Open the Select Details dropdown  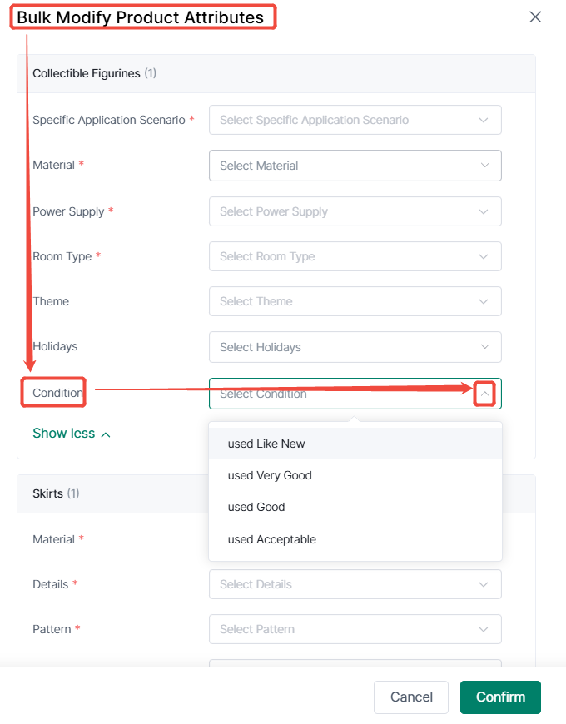pyautogui.click(x=355, y=584)
